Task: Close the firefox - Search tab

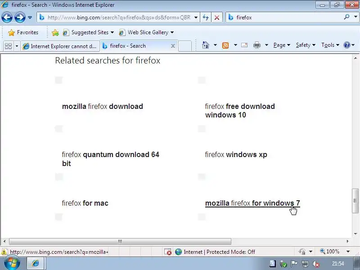Action: [x=173, y=46]
